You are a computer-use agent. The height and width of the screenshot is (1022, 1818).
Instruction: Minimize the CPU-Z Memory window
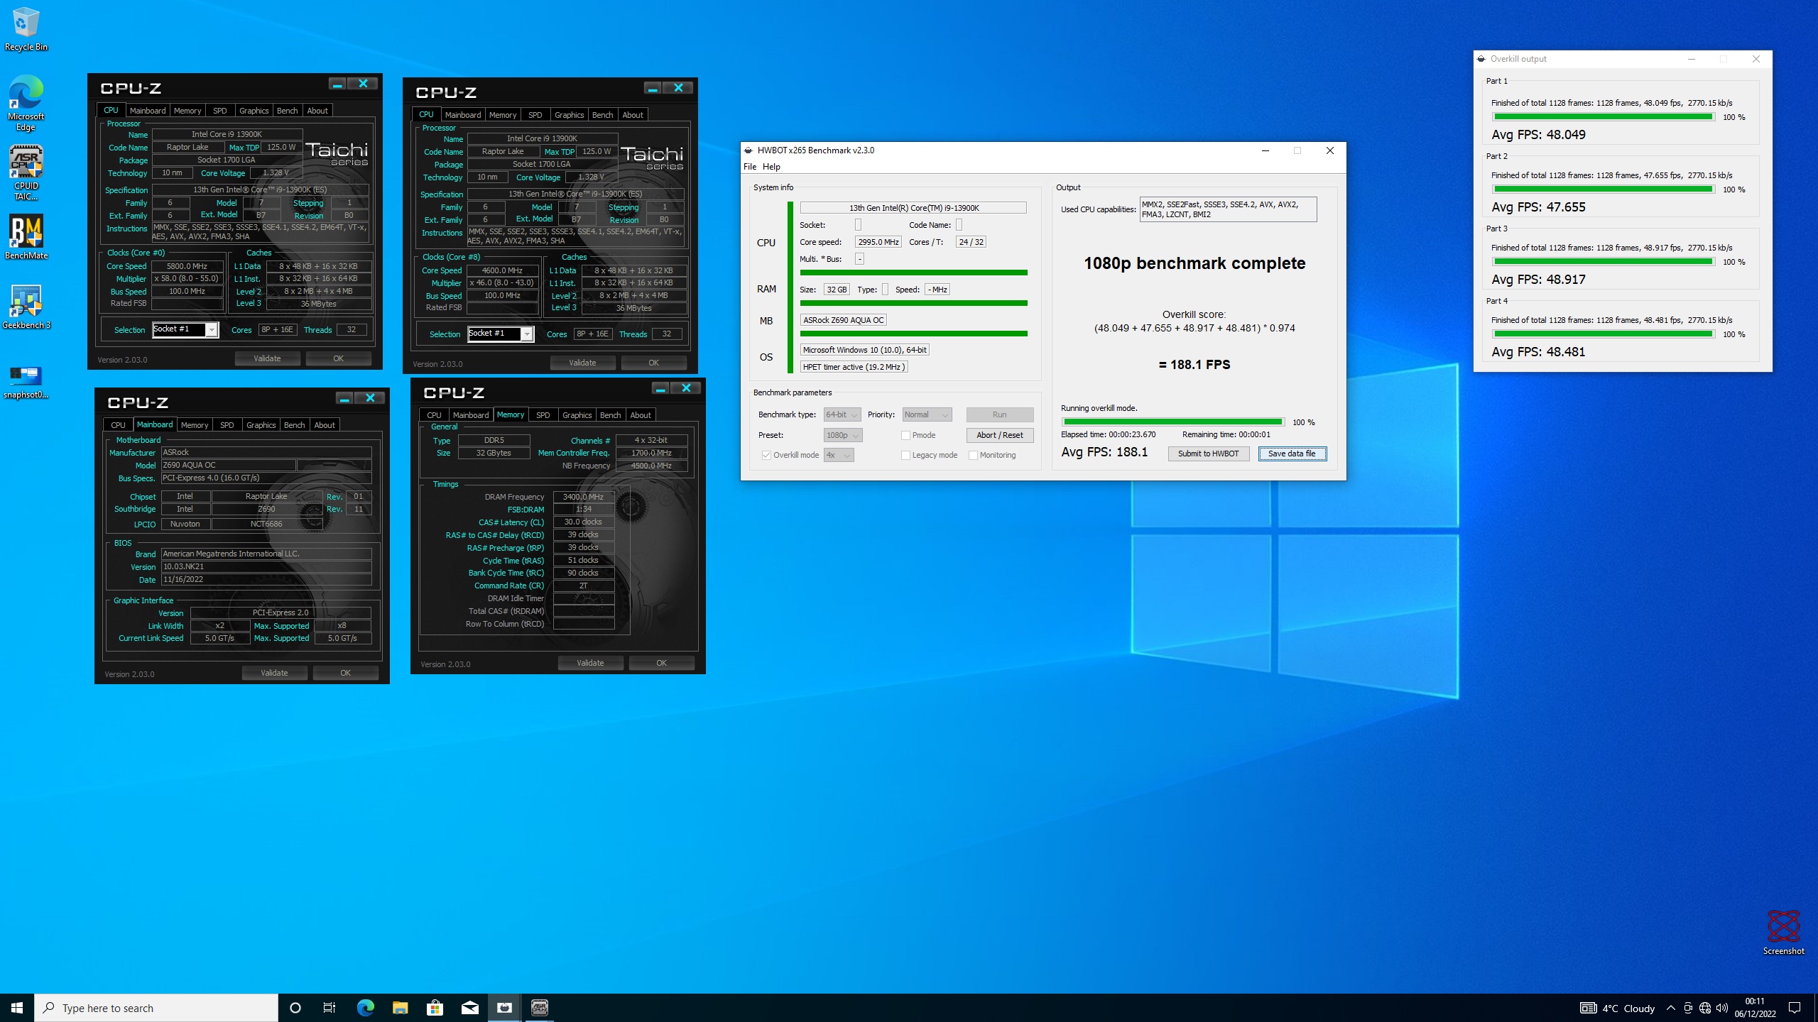coord(660,388)
